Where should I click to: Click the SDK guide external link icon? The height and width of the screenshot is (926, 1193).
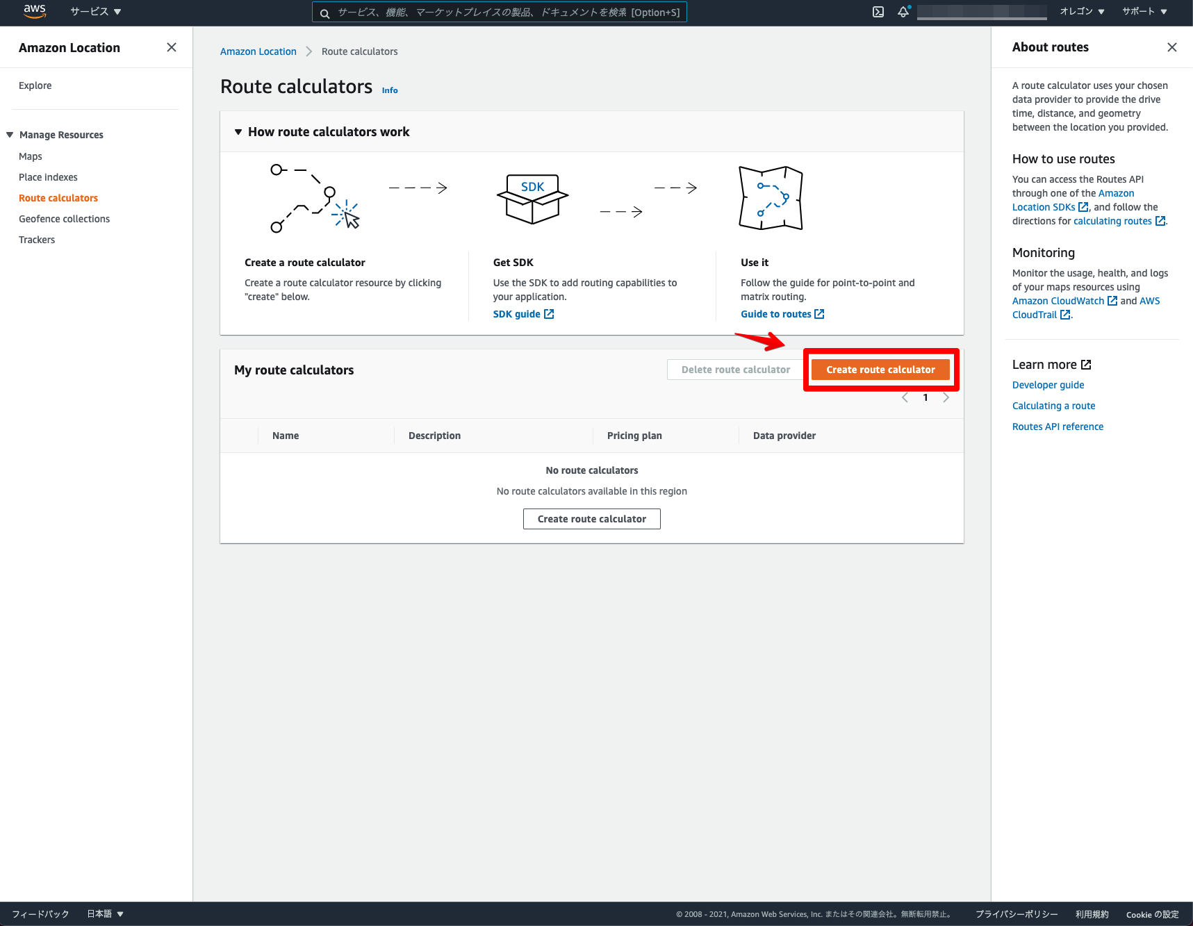click(x=549, y=314)
